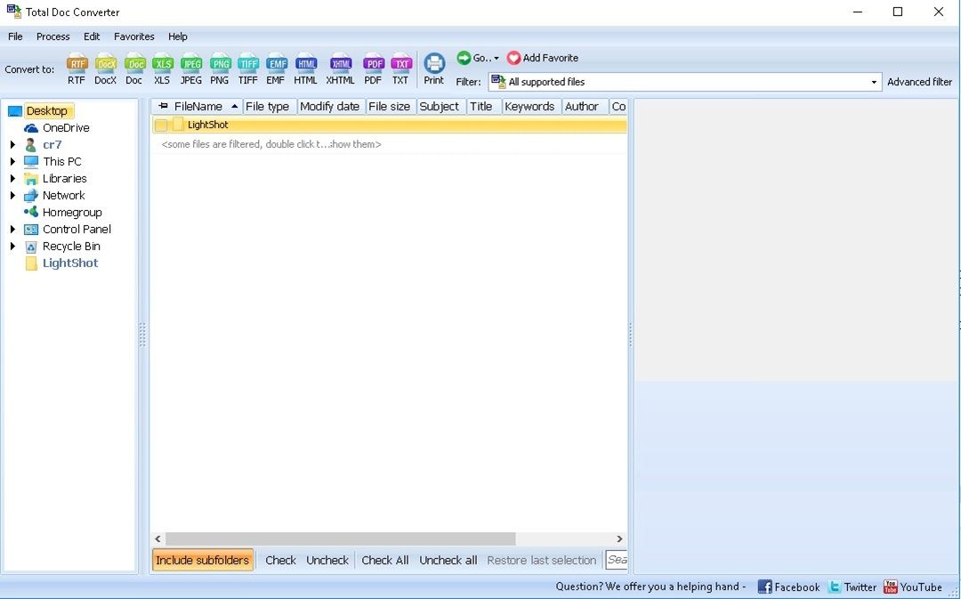961x599 pixels.
Task: Click Check All button
Action: [385, 560]
